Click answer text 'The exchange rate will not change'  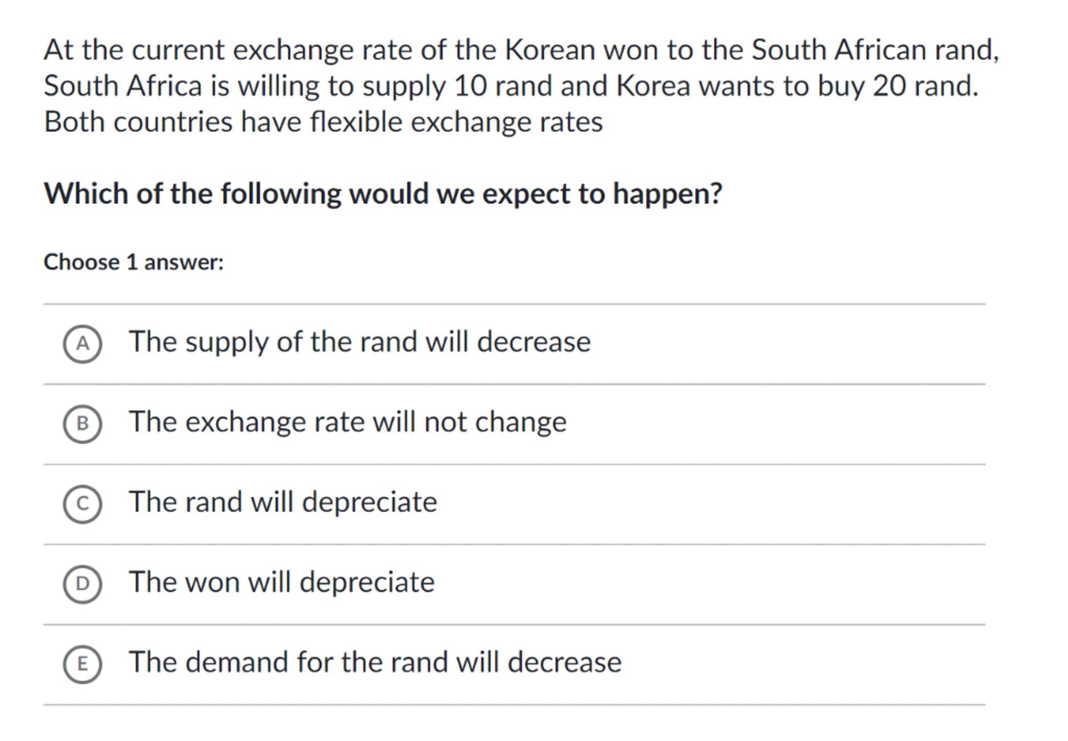point(347,422)
